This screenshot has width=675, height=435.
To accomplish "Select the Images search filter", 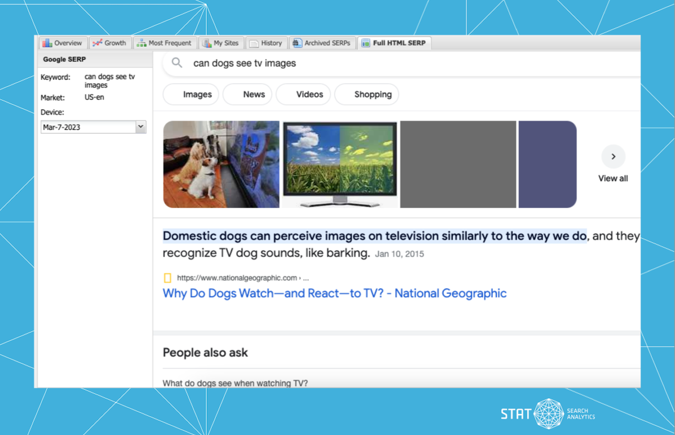I will click(x=191, y=94).
